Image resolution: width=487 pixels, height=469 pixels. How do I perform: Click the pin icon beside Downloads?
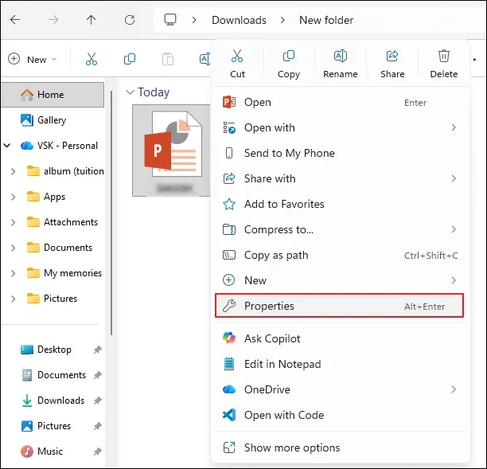tap(98, 401)
